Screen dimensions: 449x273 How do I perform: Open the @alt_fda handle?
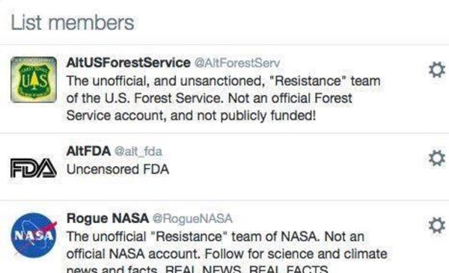138,151
